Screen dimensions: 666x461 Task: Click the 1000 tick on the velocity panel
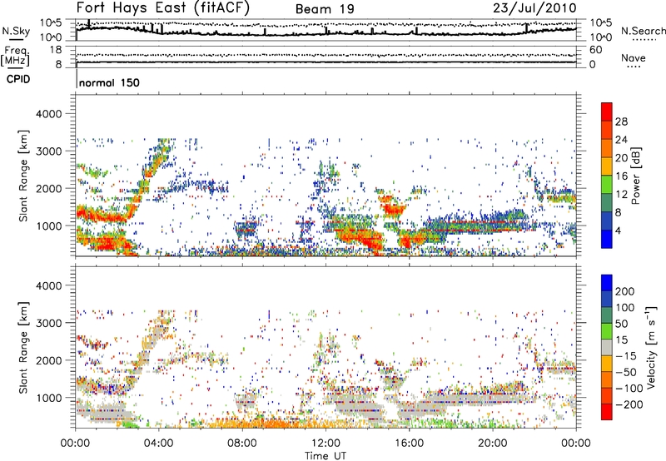pyautogui.click(x=49, y=398)
